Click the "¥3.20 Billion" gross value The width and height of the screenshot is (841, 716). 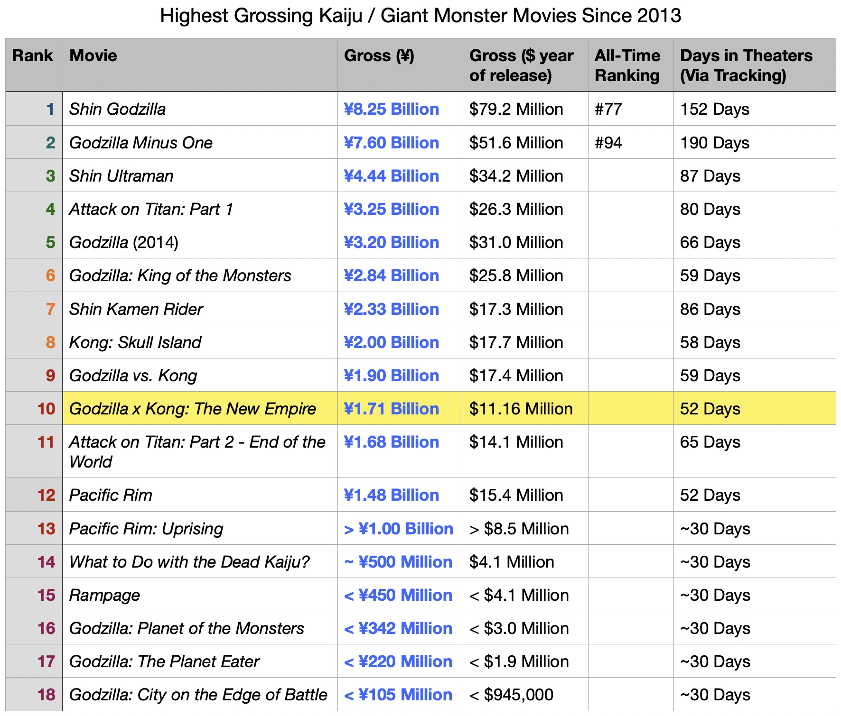click(392, 242)
